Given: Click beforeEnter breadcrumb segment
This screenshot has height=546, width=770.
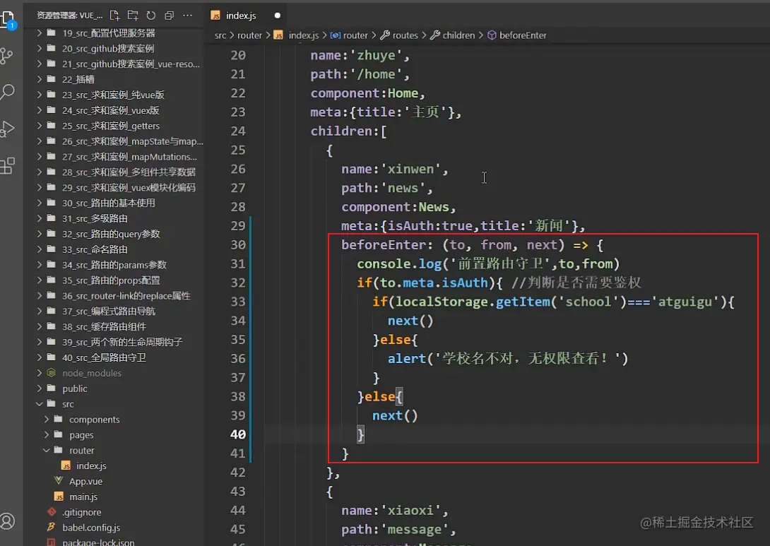Looking at the screenshot, I should (523, 35).
